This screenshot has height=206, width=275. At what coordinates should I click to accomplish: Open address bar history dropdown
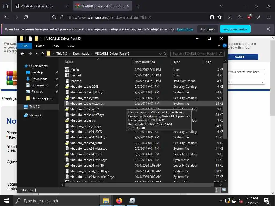[160, 54]
